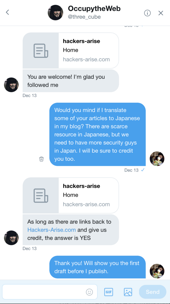This screenshot has height=304, width=170.
Task: Click the @three_cube handle in header
Action: [84, 17]
